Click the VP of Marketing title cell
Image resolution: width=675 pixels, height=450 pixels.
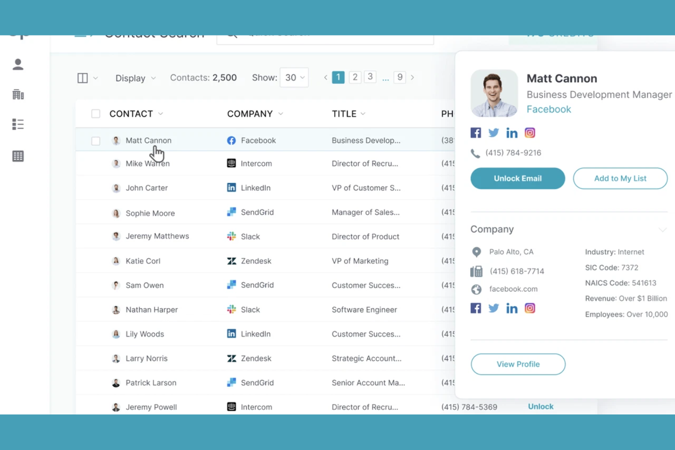coord(360,261)
